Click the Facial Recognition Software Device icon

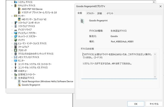[19, 81]
